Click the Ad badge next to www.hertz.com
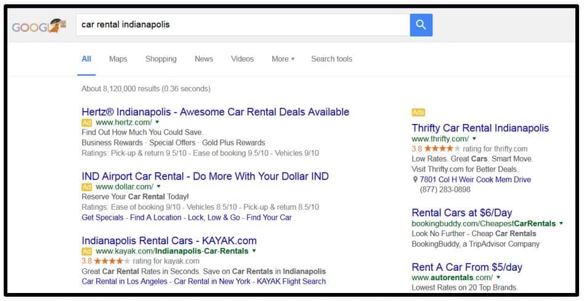 click(86, 122)
